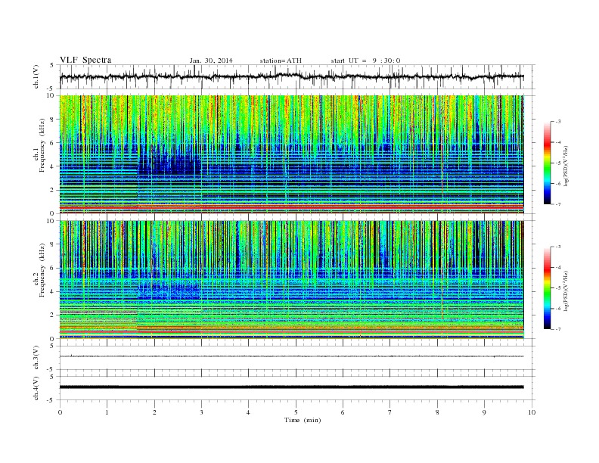Click the ch.1 voltage waveform trace
Screen dimensions: 599x463
pos(291,76)
